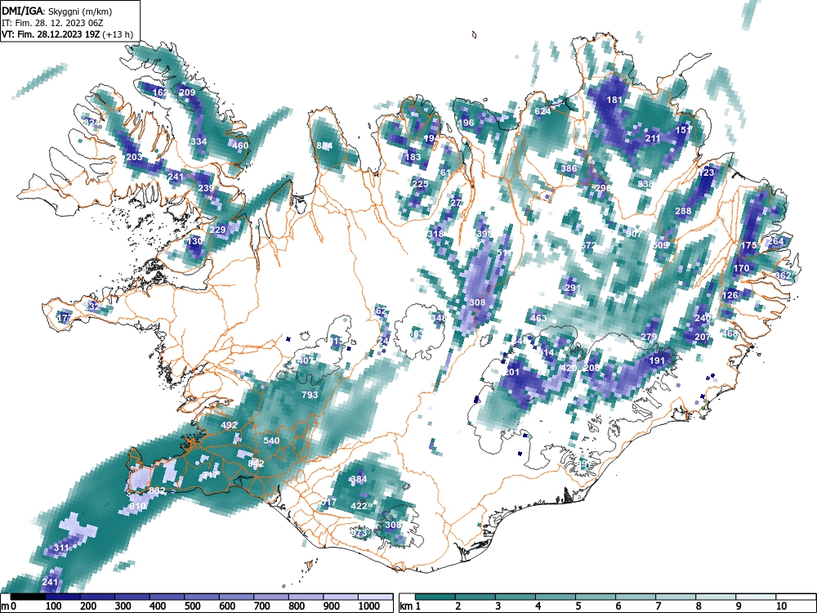
Task: Pick the 5 km teal legend swatch
Action: click(596, 596)
